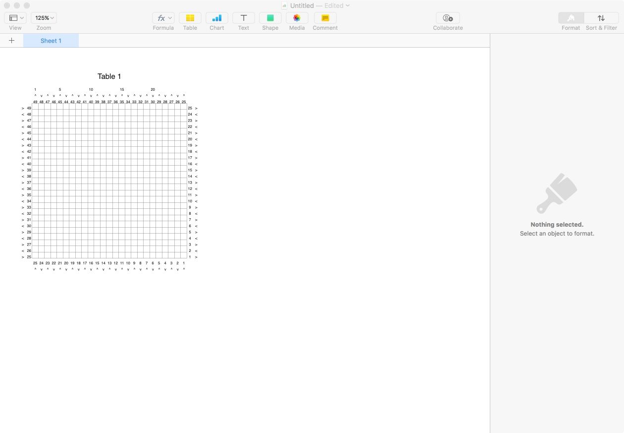624x433 pixels.
Task: Switch to the Sheet 1 tab
Action: click(51, 41)
